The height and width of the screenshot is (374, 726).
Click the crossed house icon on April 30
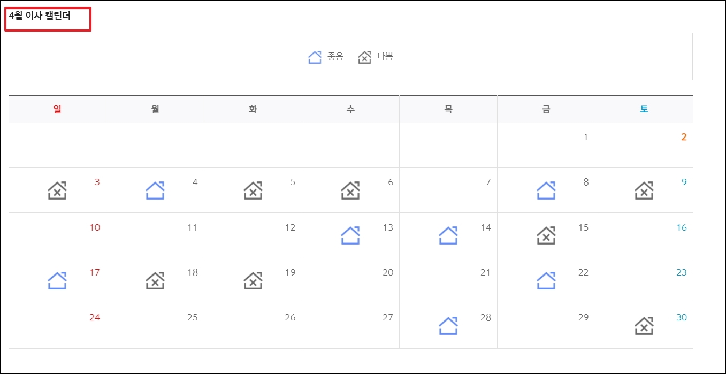click(644, 326)
